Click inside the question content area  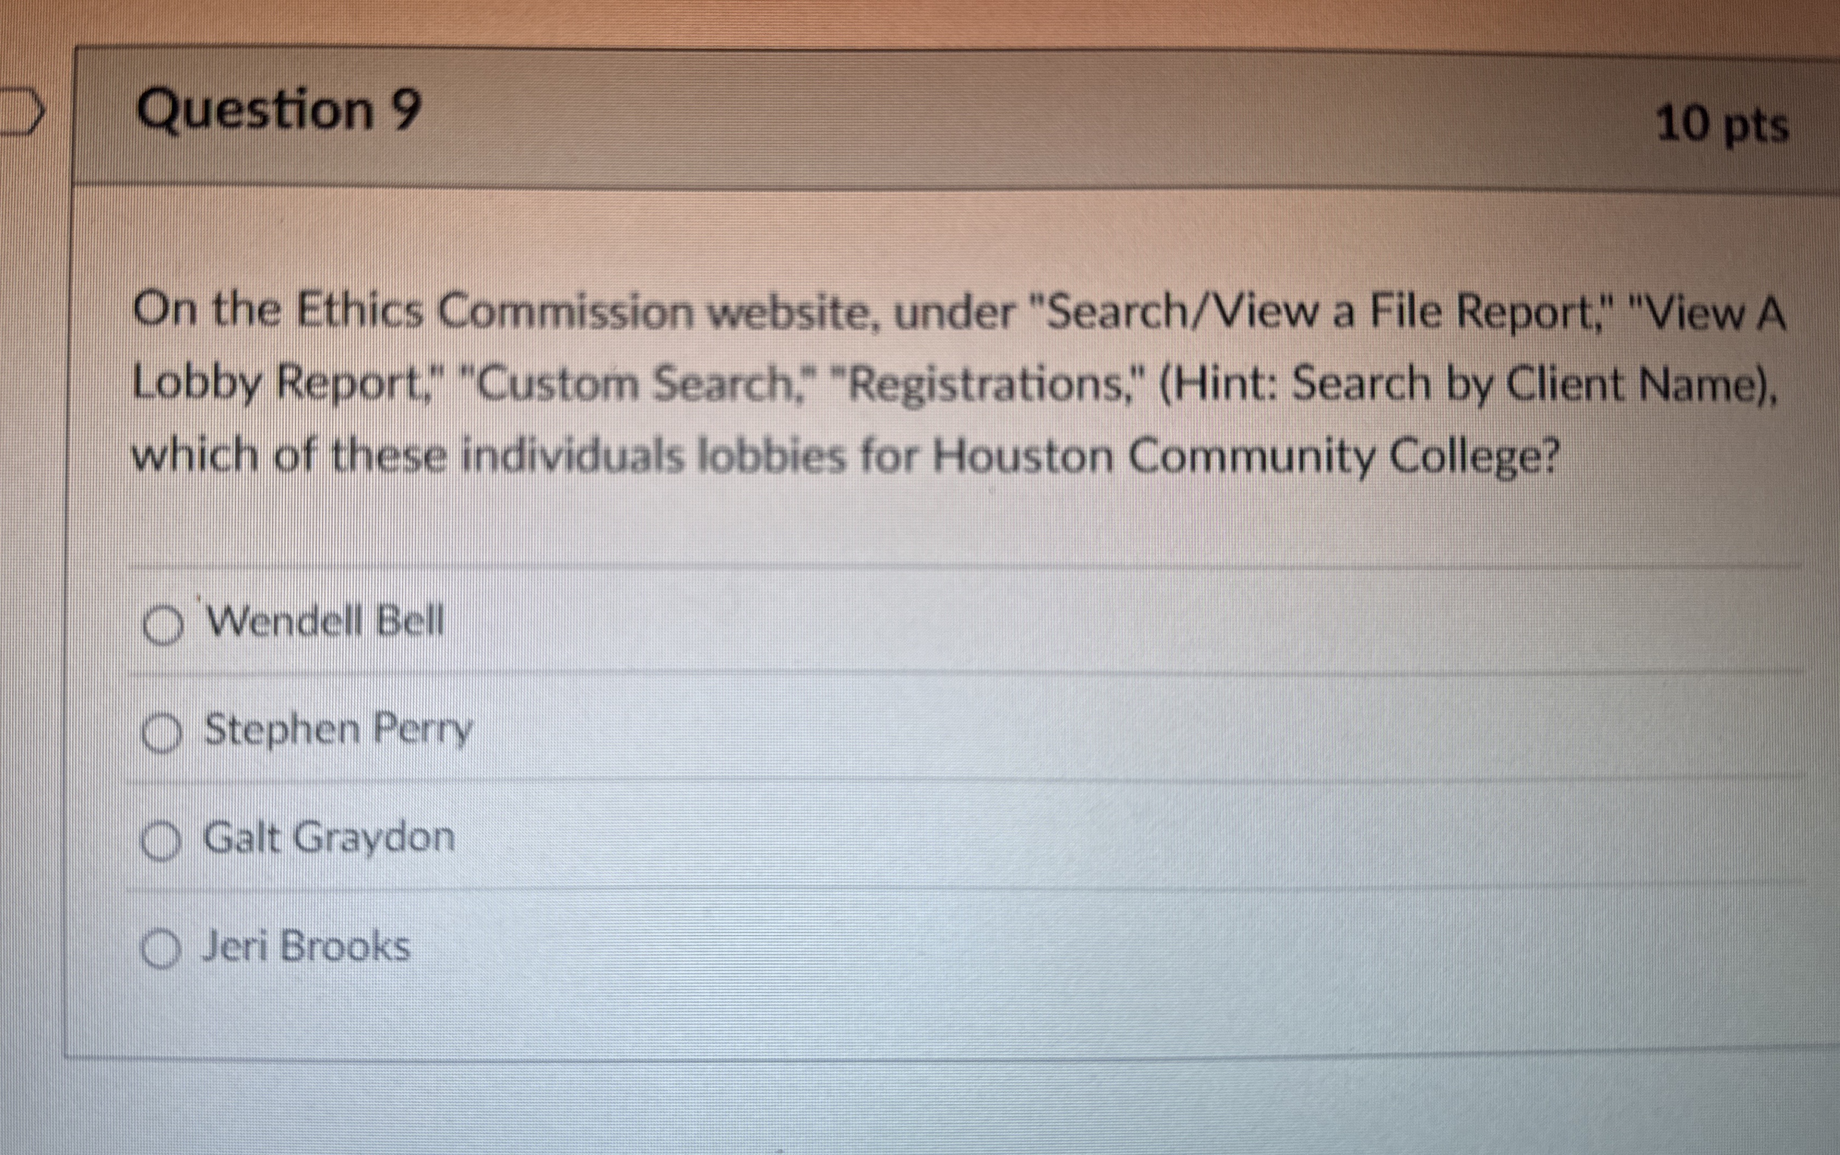(x=917, y=497)
